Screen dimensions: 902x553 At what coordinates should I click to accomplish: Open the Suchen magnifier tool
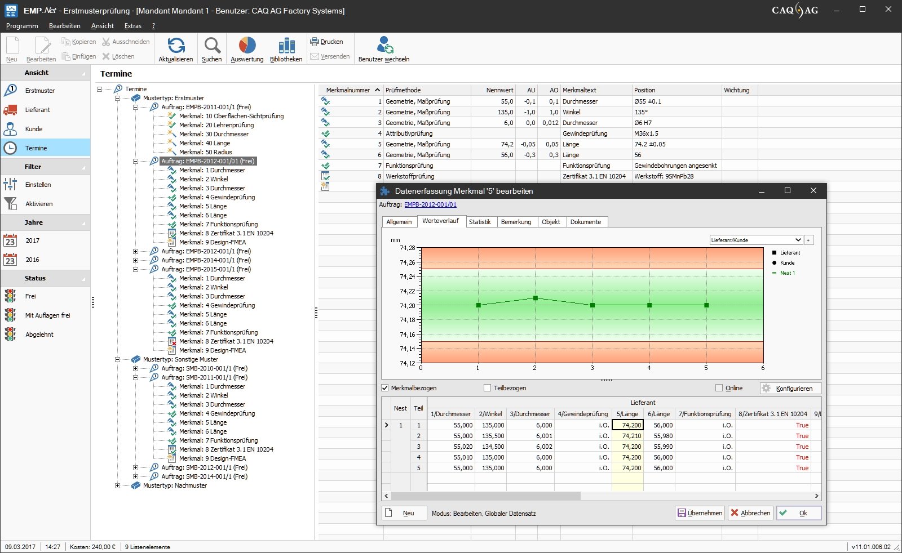click(x=212, y=46)
